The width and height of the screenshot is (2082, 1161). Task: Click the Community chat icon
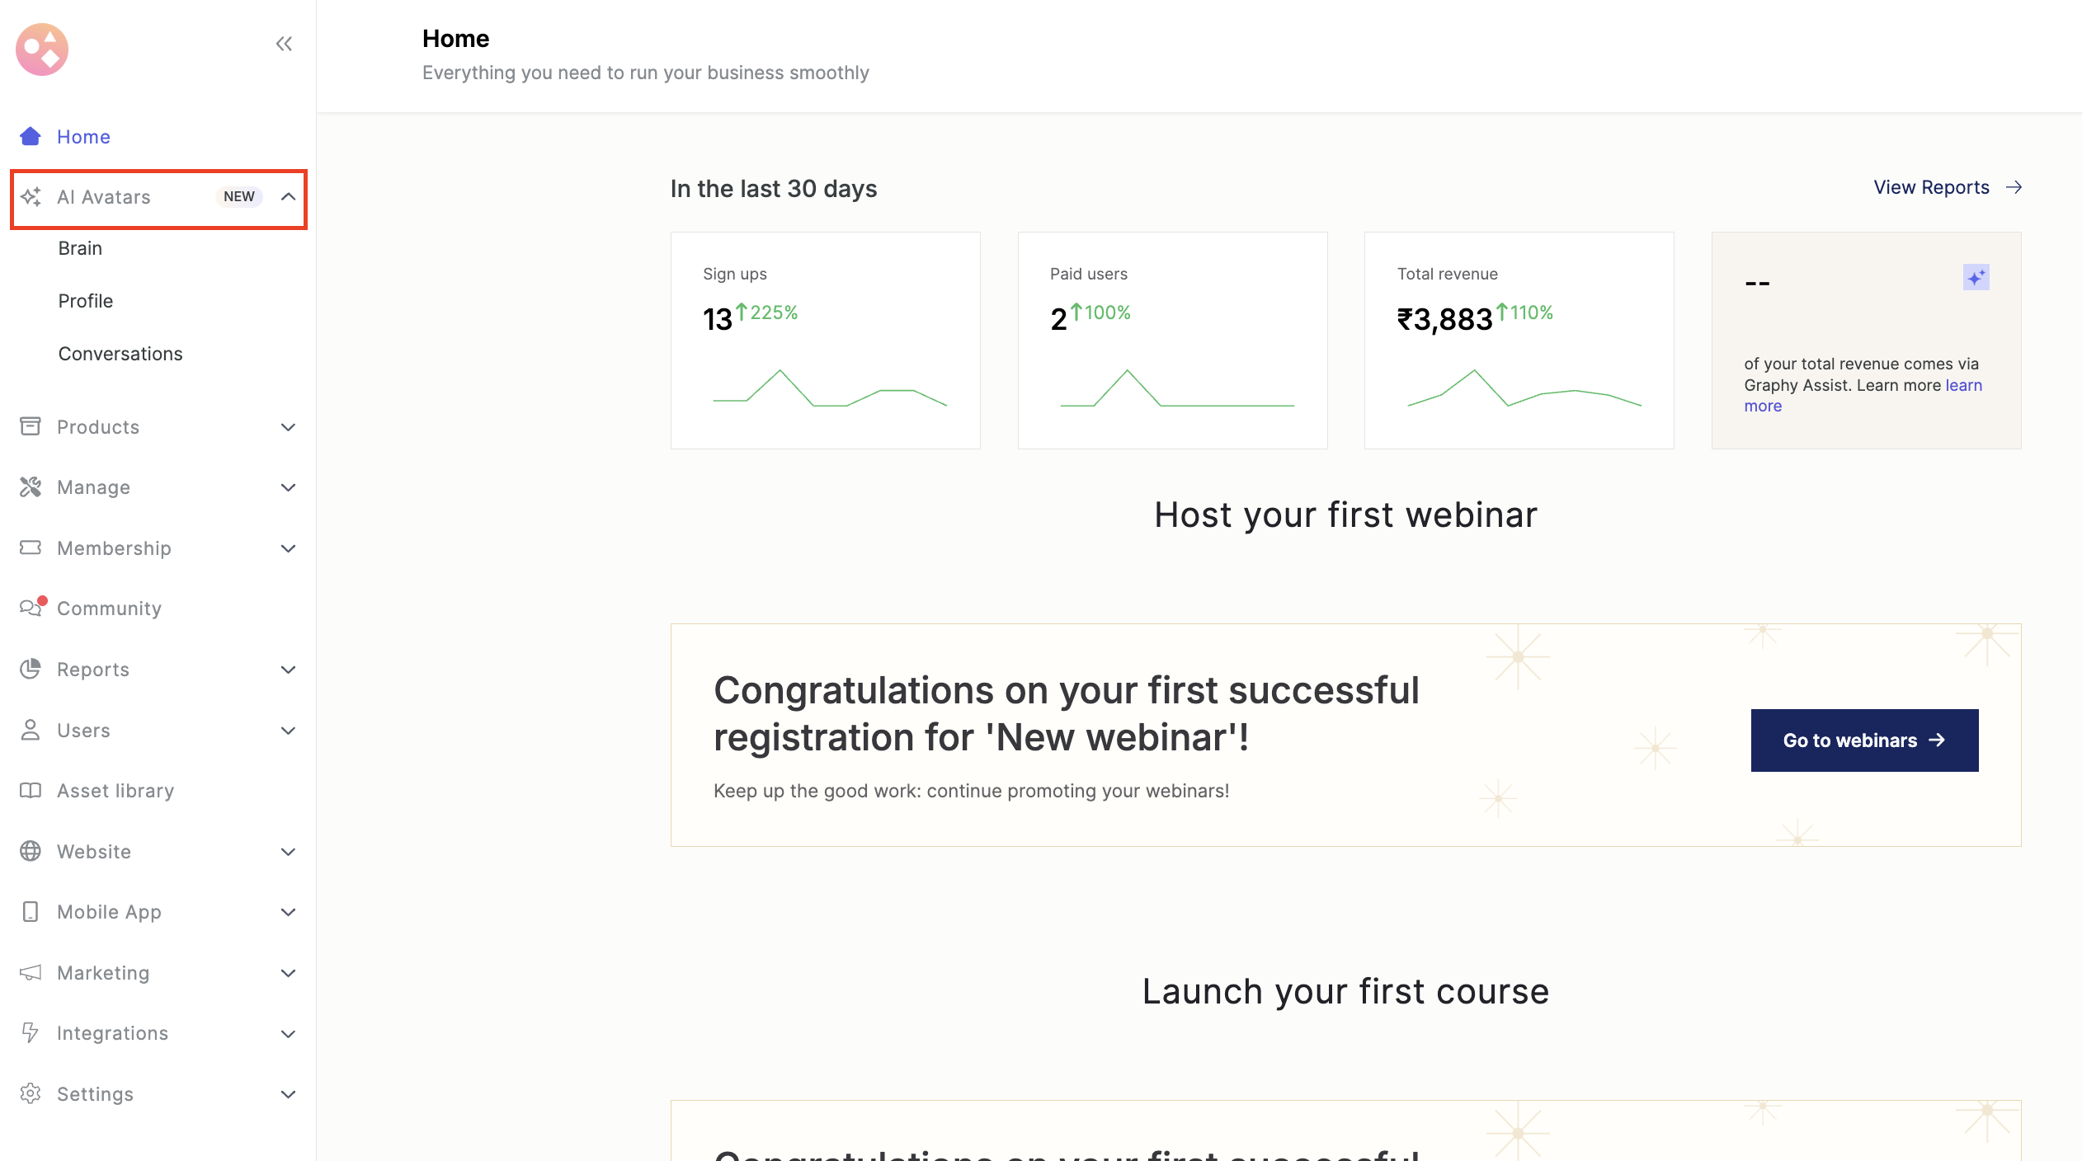click(31, 609)
